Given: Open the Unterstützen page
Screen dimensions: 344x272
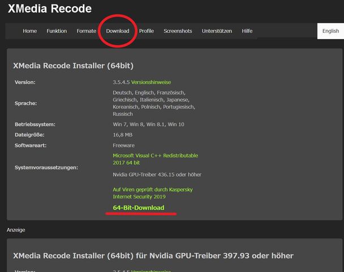Looking at the screenshot, I should click(217, 31).
